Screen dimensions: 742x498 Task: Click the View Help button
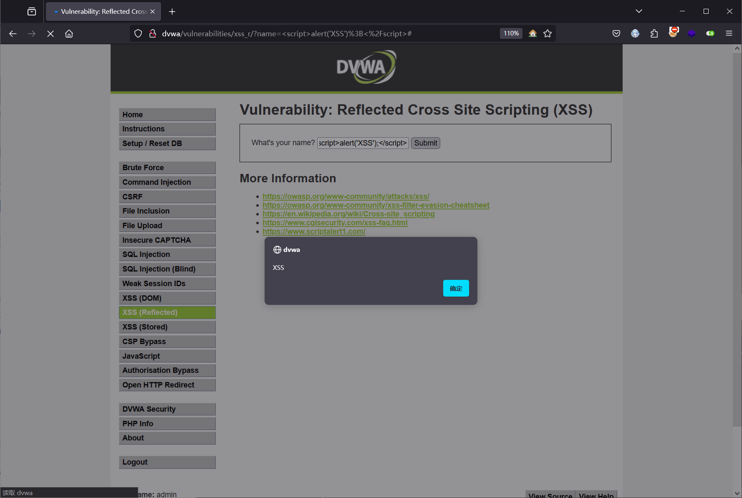pyautogui.click(x=596, y=495)
